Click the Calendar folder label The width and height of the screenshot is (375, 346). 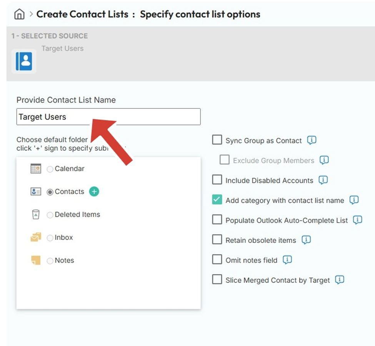[x=69, y=168]
